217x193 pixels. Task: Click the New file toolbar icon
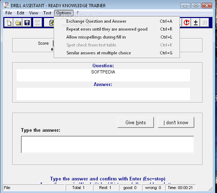point(9,23)
